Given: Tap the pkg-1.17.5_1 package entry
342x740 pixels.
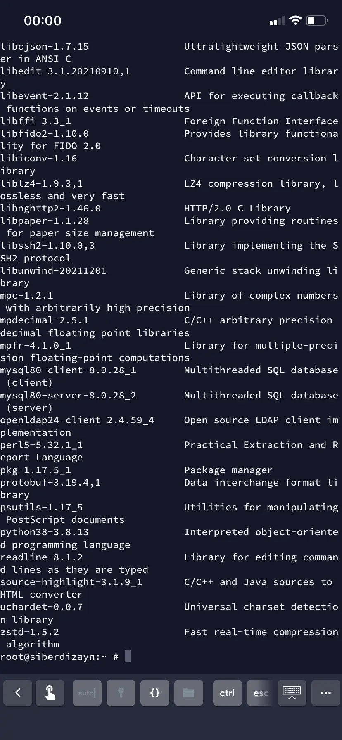Looking at the screenshot, I should (36, 470).
